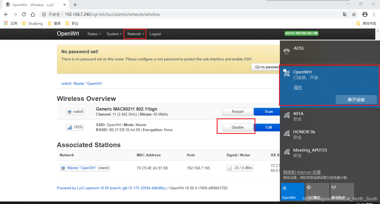This screenshot has height=204, width=380.
Task: Edit the OpenWrt wireless network
Action: point(267,127)
